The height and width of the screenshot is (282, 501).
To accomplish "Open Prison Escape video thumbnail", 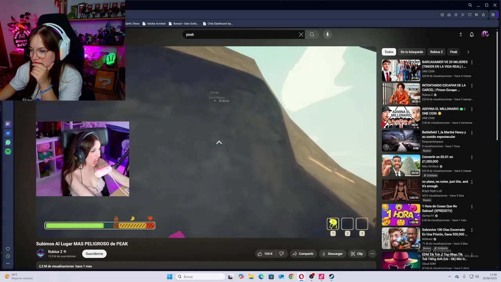I will (401, 94).
